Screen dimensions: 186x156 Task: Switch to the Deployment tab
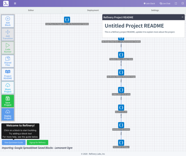pyautogui.click(x=93, y=10)
